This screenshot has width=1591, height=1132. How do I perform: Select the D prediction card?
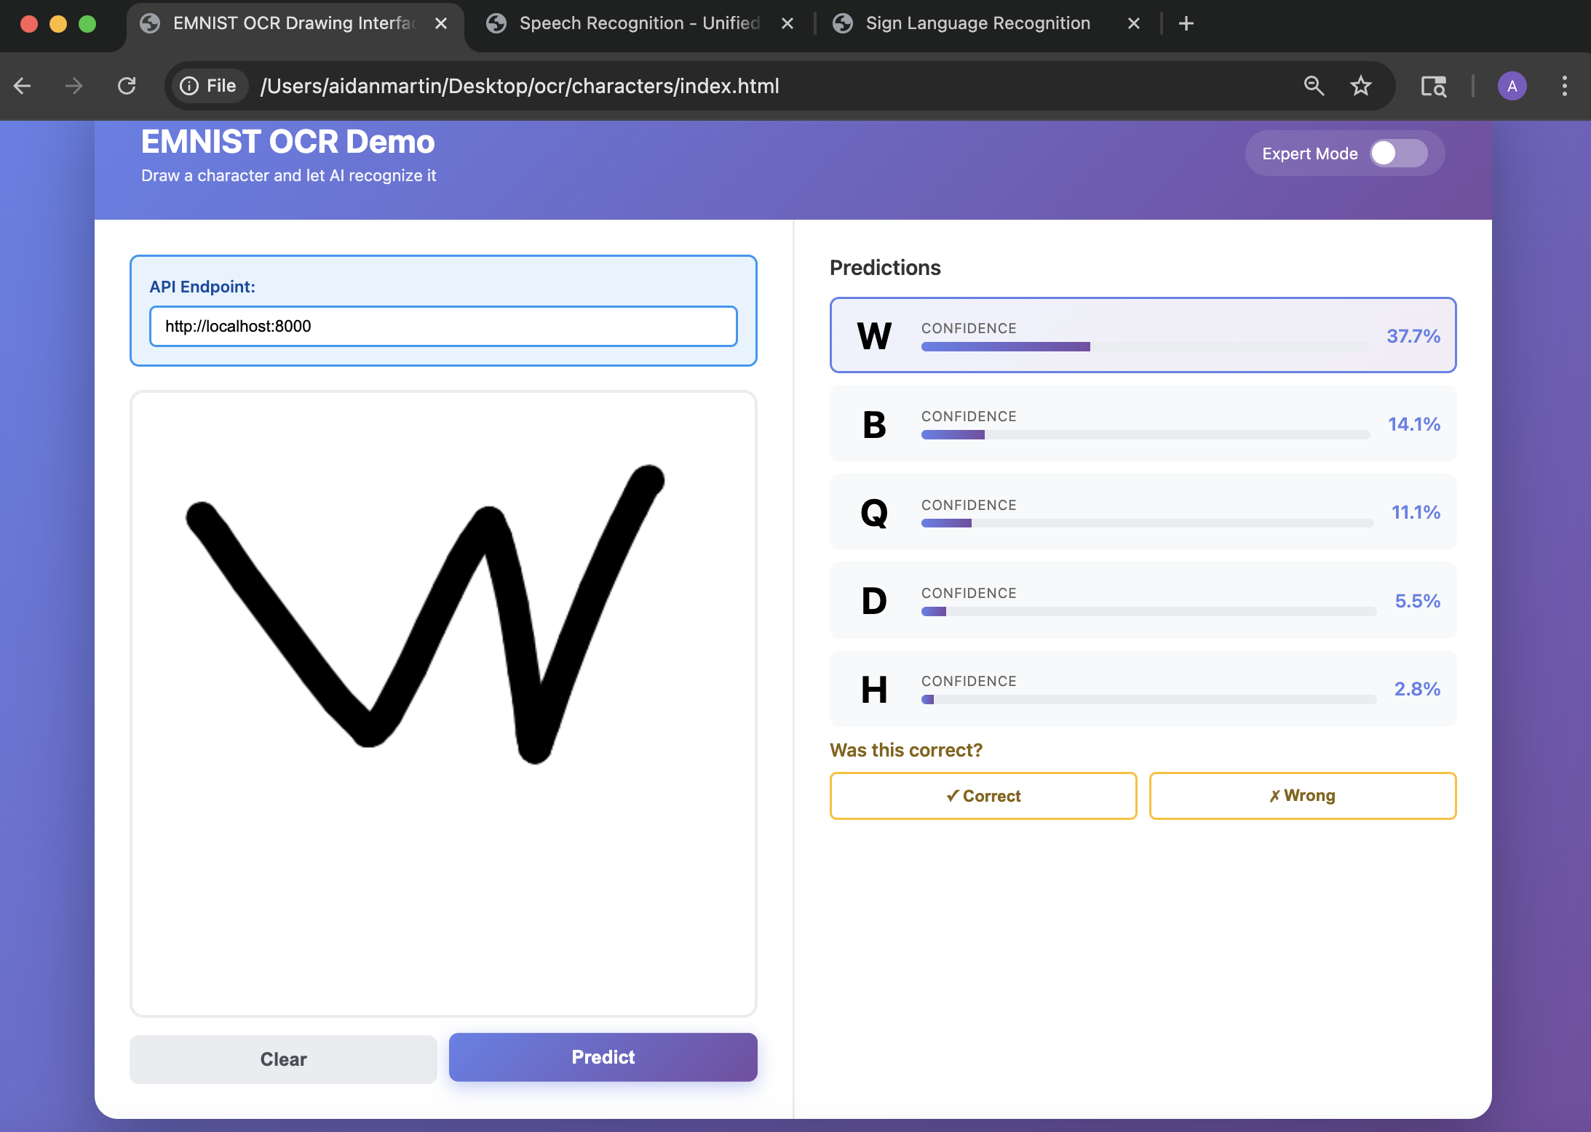1143,600
